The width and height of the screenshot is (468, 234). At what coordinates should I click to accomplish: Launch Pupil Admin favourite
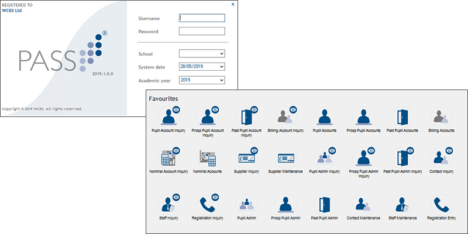246,205
